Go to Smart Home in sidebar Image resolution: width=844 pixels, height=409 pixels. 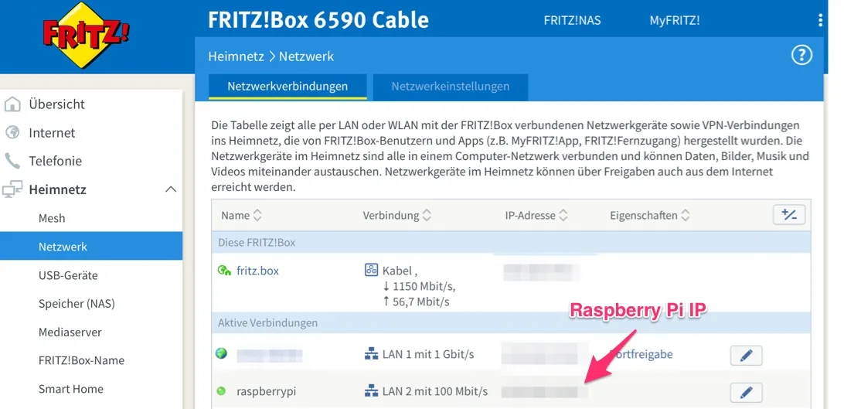tap(71, 389)
